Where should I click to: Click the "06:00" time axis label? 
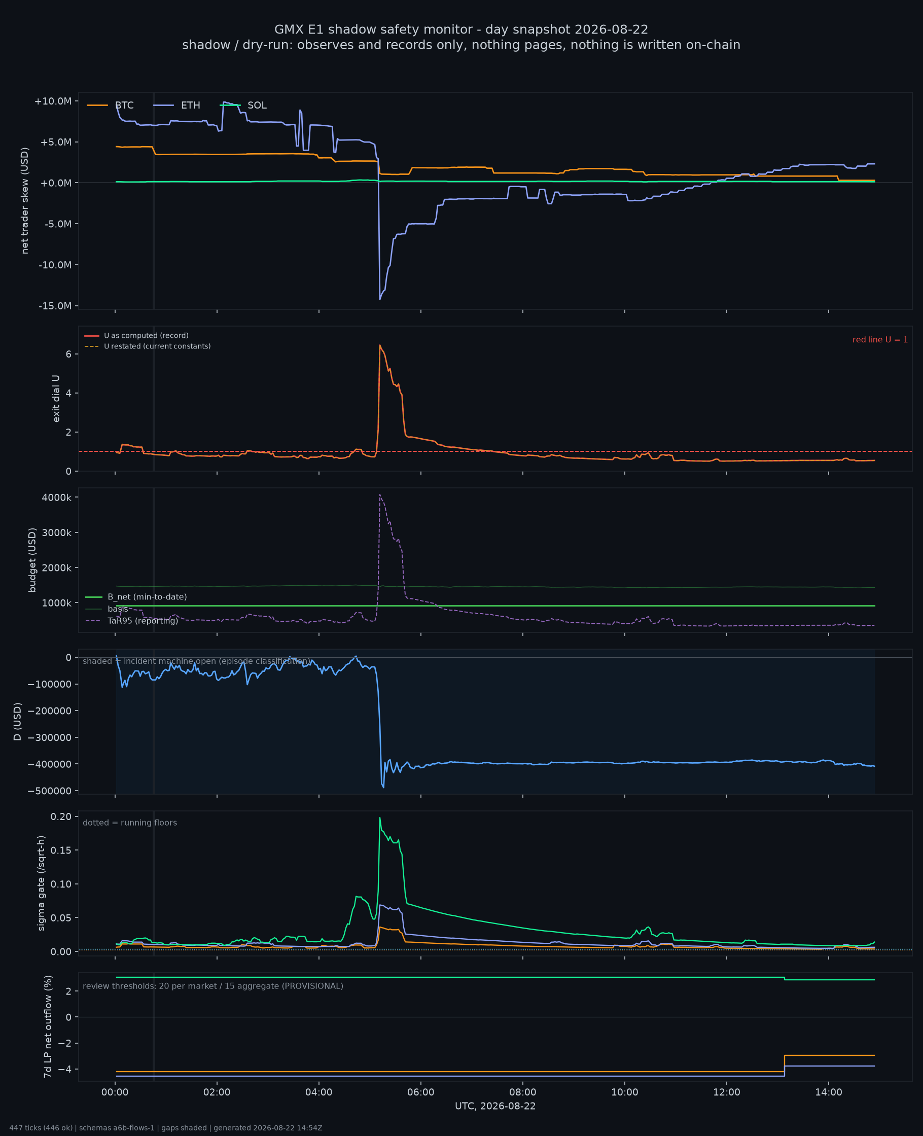(421, 1092)
